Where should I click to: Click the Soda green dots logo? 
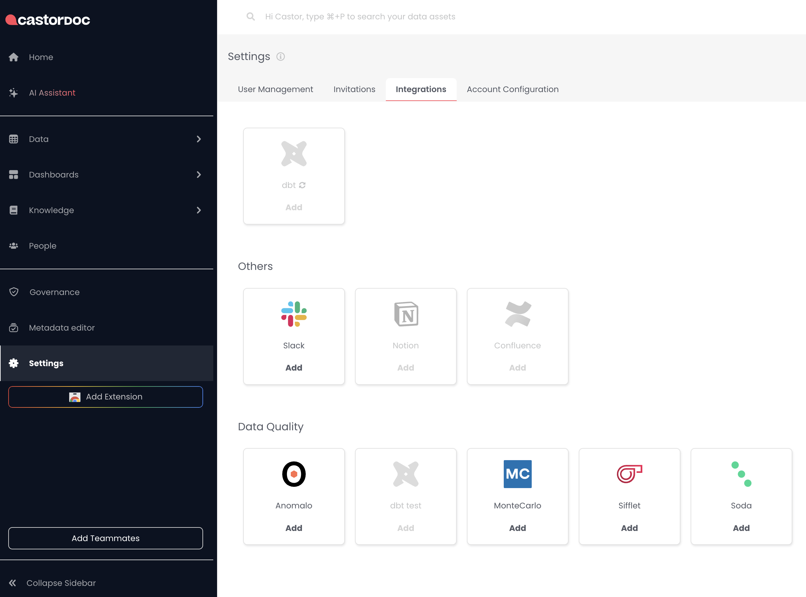point(741,474)
